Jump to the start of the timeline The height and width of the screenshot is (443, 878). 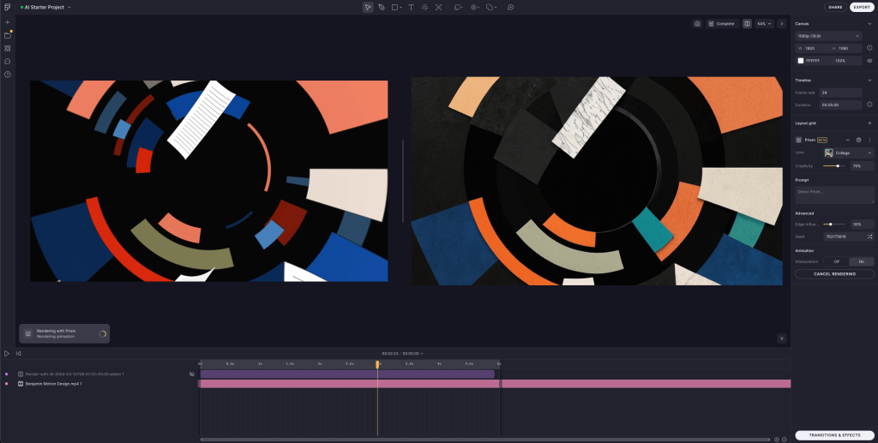click(18, 353)
